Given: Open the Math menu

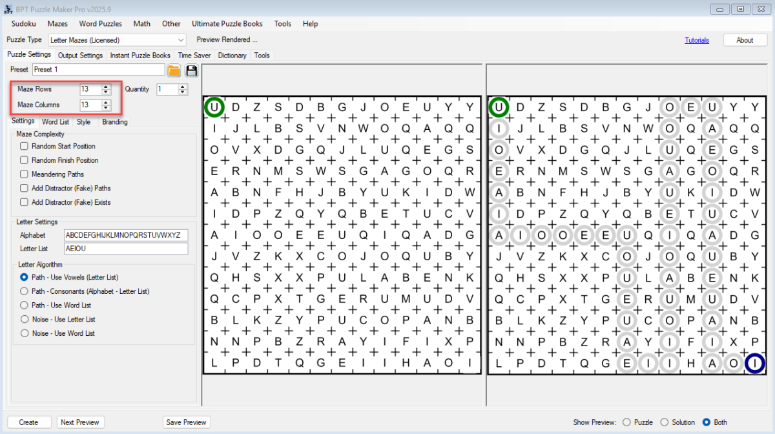Looking at the screenshot, I should point(142,23).
